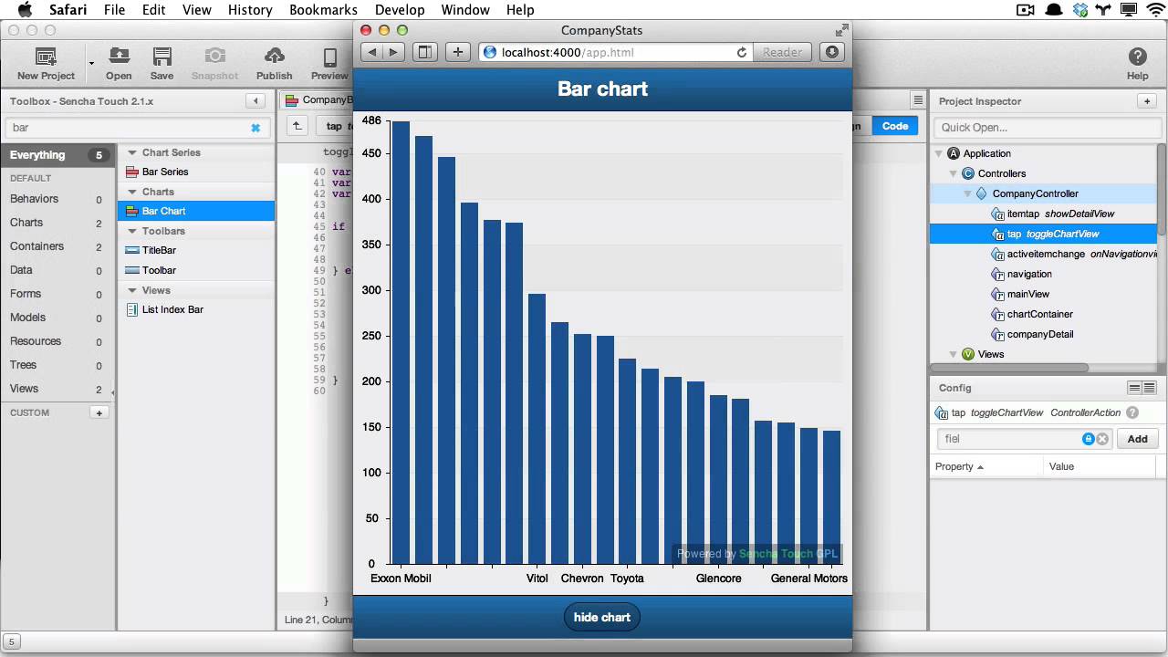Select the Resources toolbox category

point(58,341)
